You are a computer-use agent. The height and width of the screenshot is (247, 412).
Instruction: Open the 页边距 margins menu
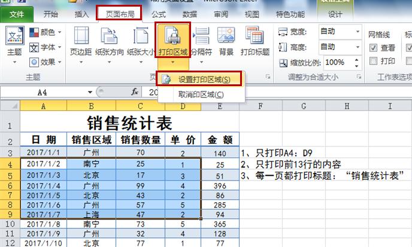point(81,45)
